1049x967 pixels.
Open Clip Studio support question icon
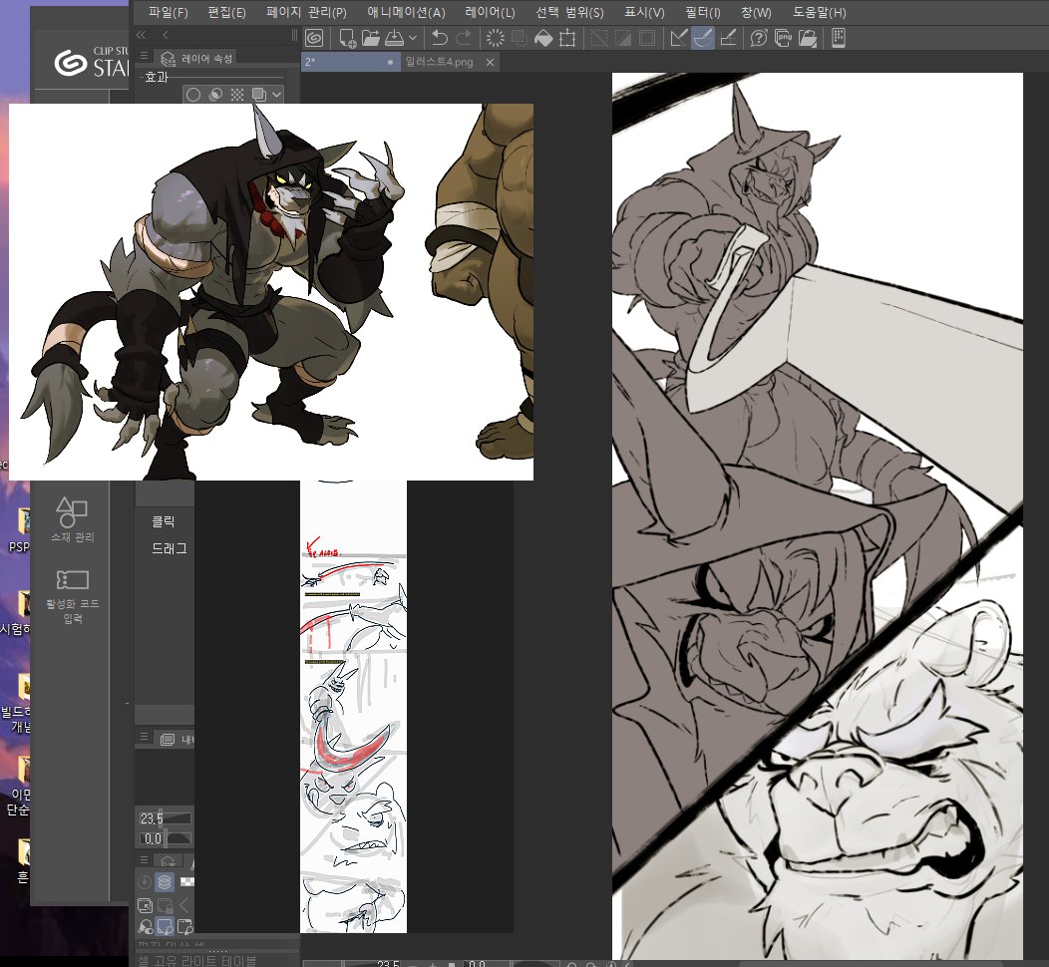[x=759, y=38]
